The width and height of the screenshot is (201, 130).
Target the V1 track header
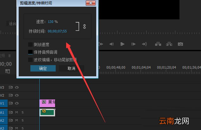[4, 103]
